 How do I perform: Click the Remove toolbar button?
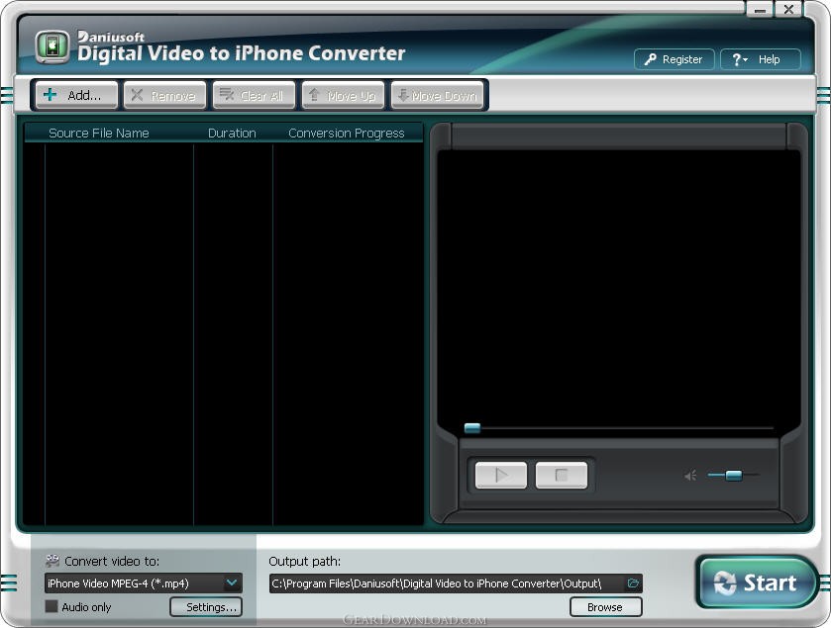click(164, 95)
